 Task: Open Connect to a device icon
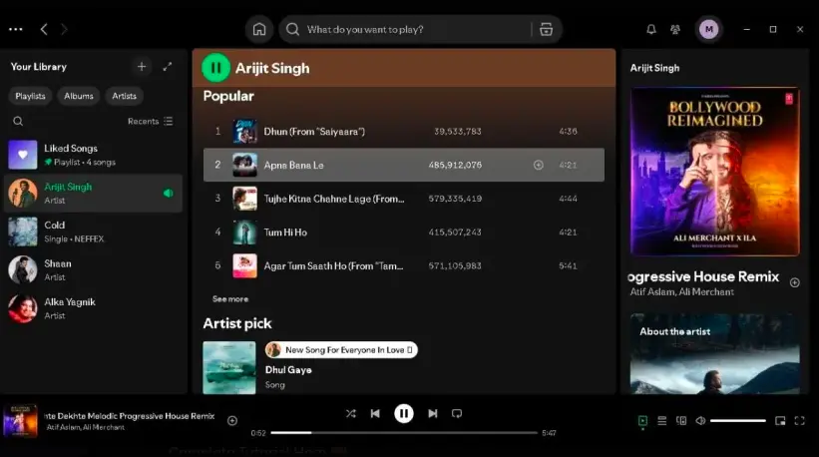click(681, 421)
